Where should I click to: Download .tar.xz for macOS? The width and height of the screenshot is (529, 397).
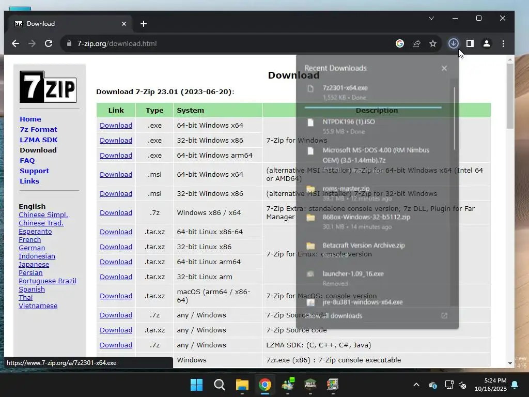coord(116,296)
